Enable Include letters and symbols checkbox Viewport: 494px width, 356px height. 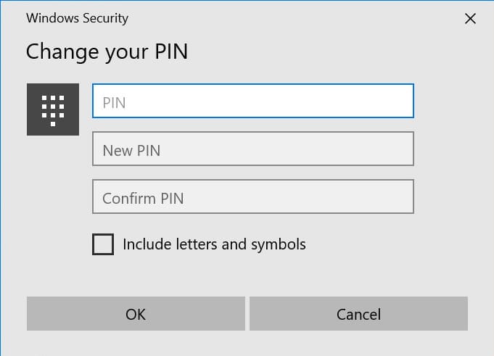(103, 244)
